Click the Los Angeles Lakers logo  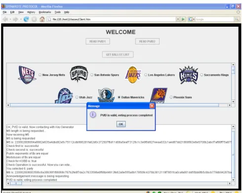click(x=133, y=75)
